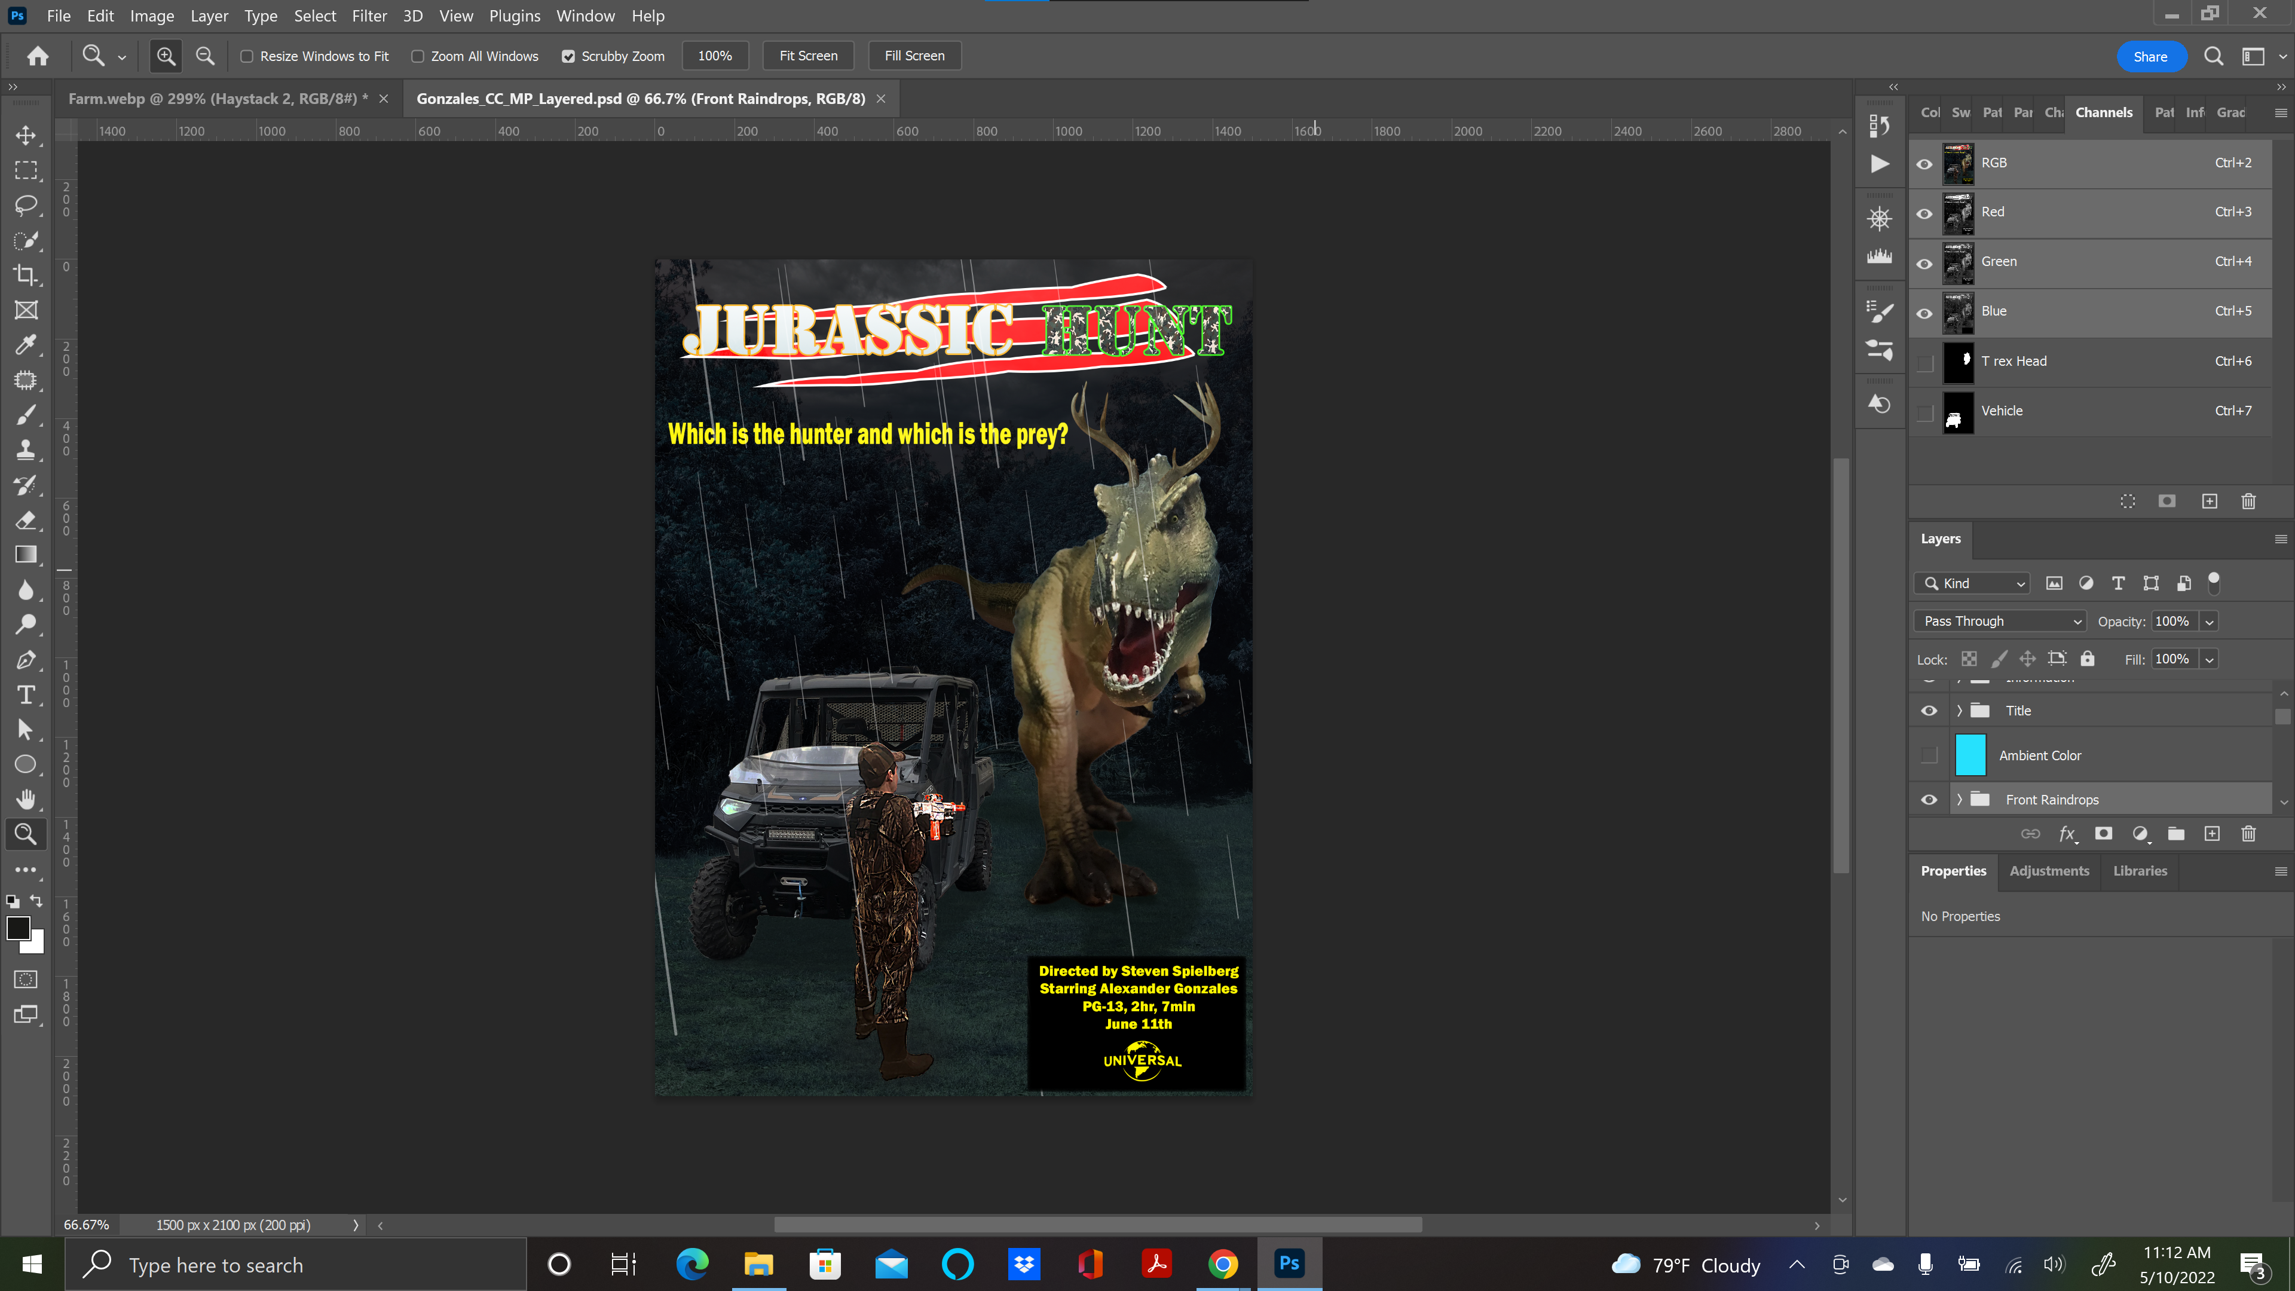
Task: Switch foreground and background colors
Action: [36, 901]
